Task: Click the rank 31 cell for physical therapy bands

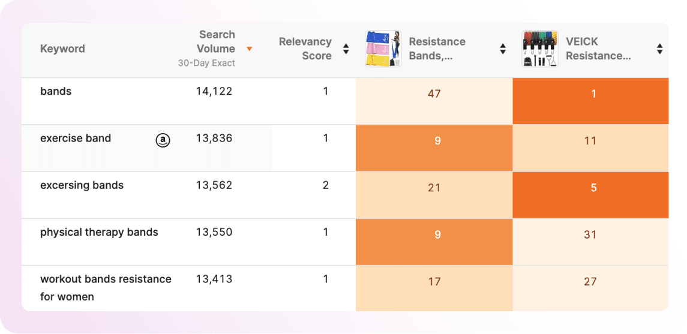Action: point(590,242)
